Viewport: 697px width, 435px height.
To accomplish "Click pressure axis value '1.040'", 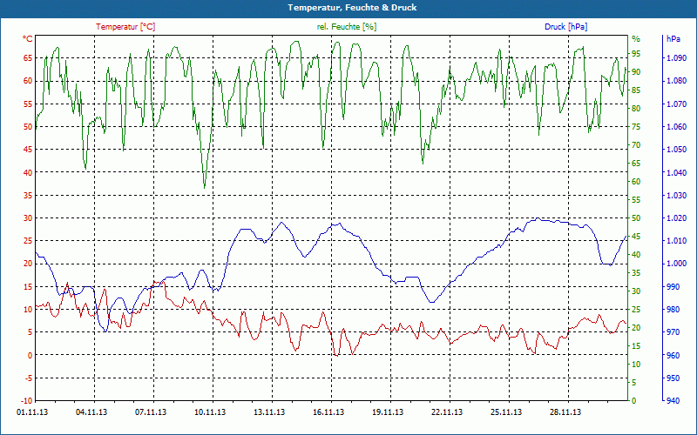I will tap(677, 172).
